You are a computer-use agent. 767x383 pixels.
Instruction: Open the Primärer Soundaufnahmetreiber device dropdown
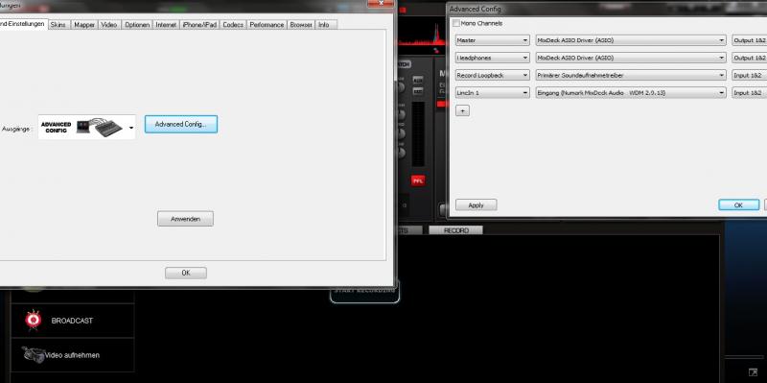[631, 76]
